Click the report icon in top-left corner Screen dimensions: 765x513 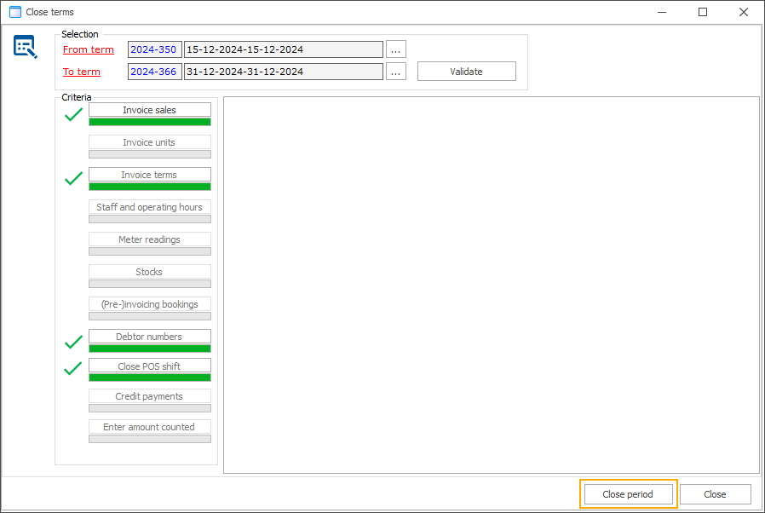(x=25, y=47)
